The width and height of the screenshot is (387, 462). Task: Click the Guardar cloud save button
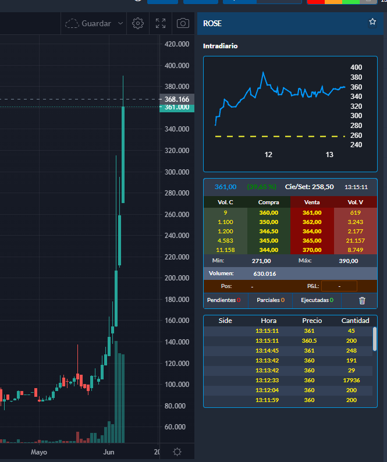(88, 23)
